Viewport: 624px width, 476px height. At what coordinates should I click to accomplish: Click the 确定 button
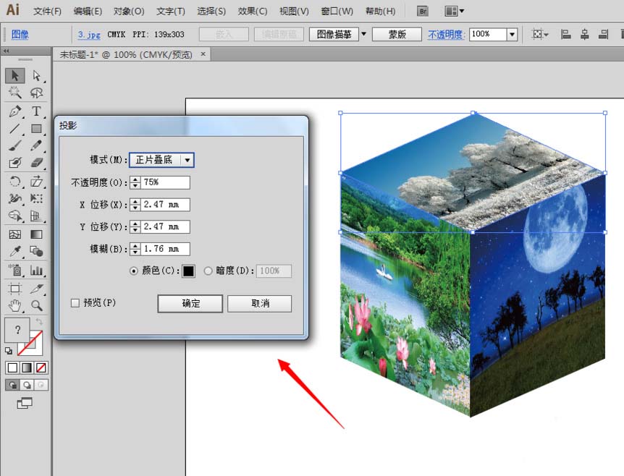tap(190, 303)
